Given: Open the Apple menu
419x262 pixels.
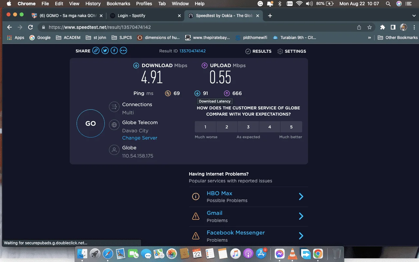Looking at the screenshot, I should click(9, 4).
